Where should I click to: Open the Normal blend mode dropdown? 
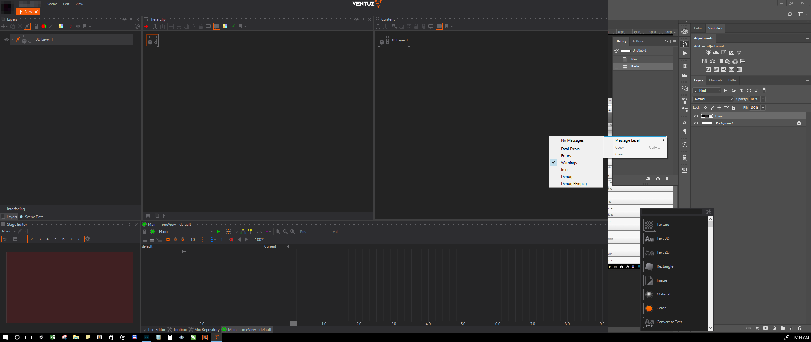tap(713, 99)
